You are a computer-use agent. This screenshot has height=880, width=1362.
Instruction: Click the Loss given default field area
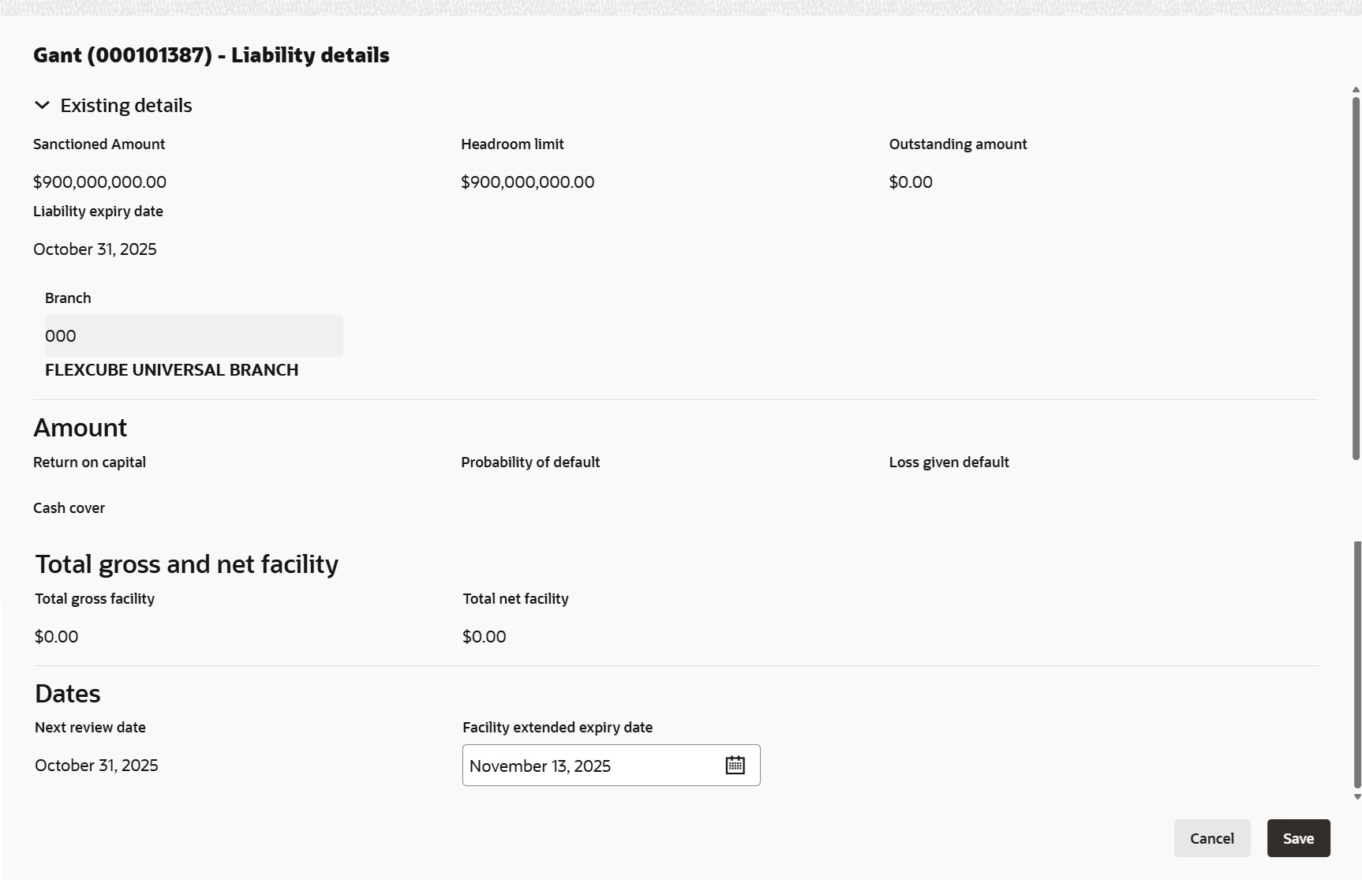pyautogui.click(x=949, y=462)
